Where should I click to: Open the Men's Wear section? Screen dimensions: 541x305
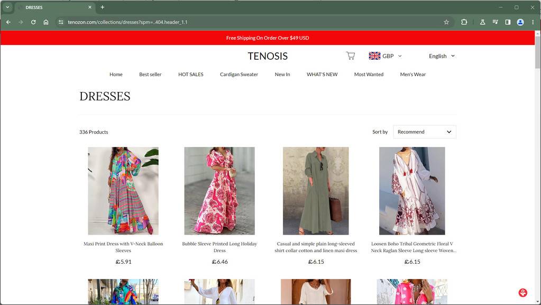(412, 74)
